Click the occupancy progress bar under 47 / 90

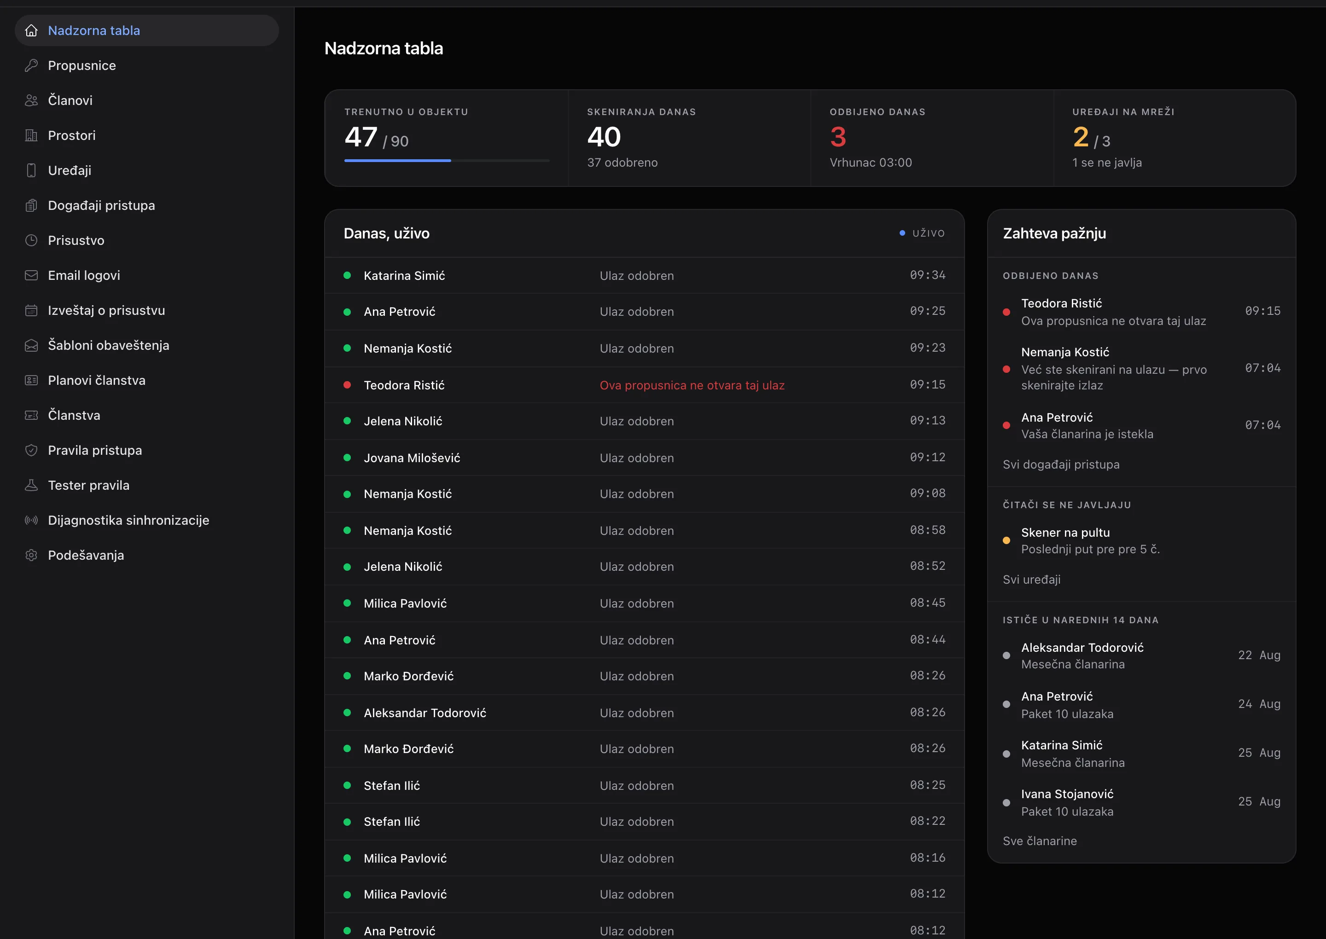coord(447,161)
